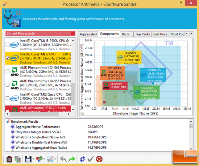199x166 pixels.
Task: Click the yellow 74.00GIPS chart label
Action: (129, 57)
